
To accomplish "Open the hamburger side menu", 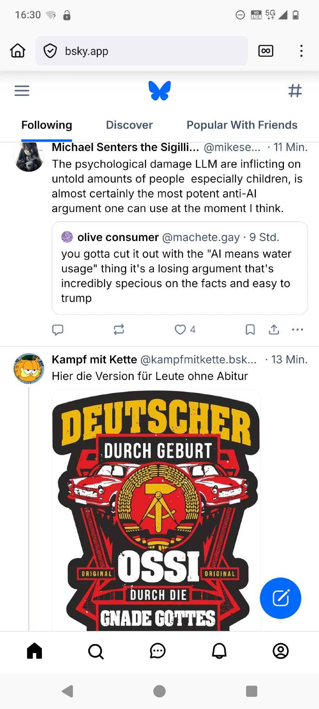I will click(x=22, y=91).
